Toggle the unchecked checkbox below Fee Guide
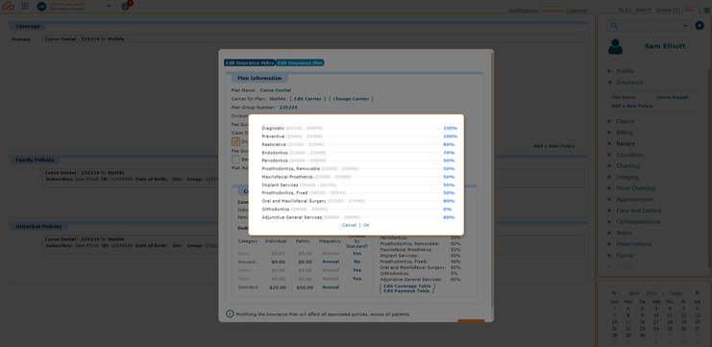 [235, 159]
